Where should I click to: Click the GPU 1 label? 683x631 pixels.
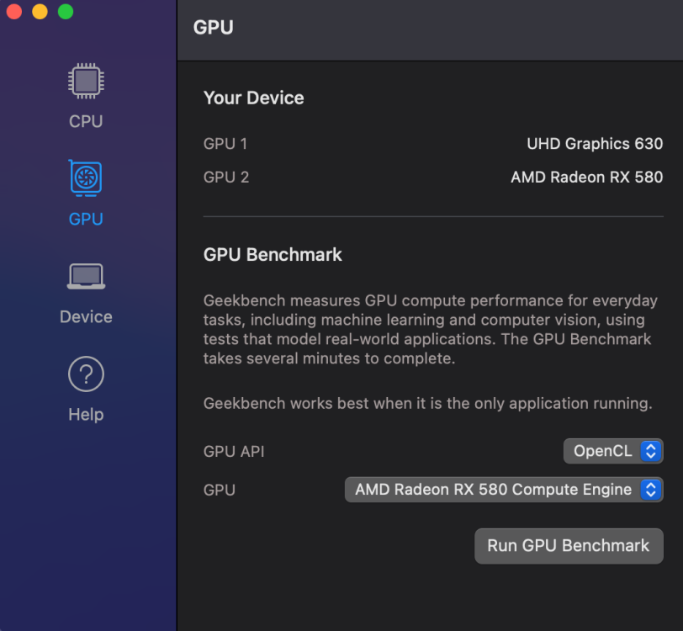coord(225,144)
